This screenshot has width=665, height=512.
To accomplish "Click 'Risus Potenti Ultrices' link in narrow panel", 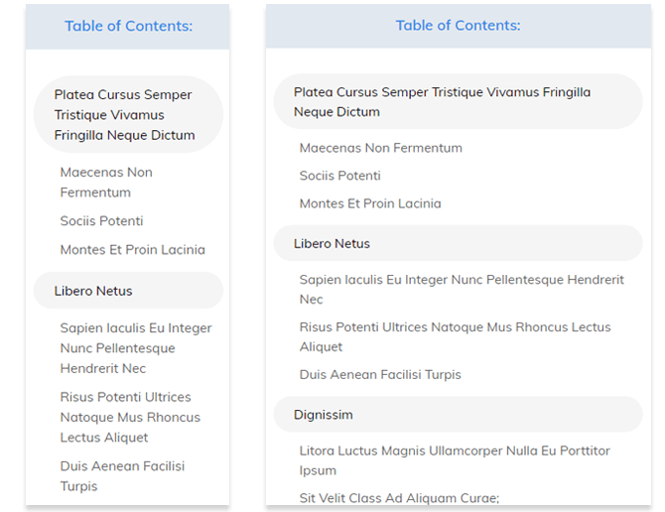I will [x=130, y=417].
